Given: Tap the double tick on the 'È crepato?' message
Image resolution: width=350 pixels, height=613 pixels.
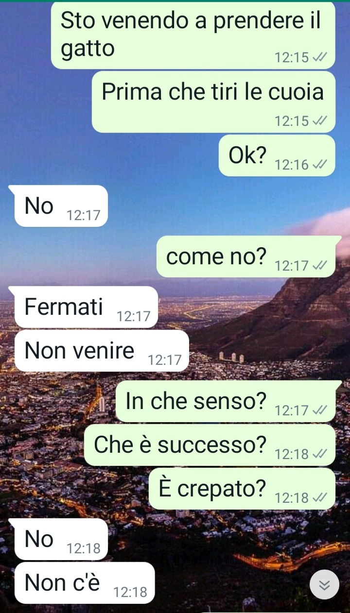Looking at the screenshot, I should 319,498.
